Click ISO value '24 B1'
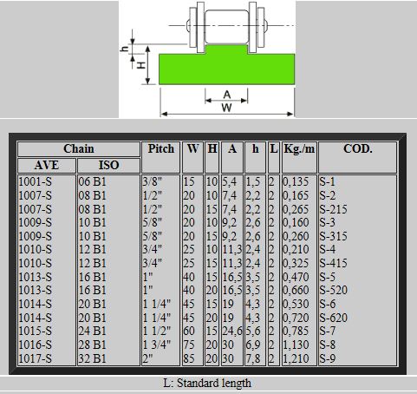 click(93, 331)
